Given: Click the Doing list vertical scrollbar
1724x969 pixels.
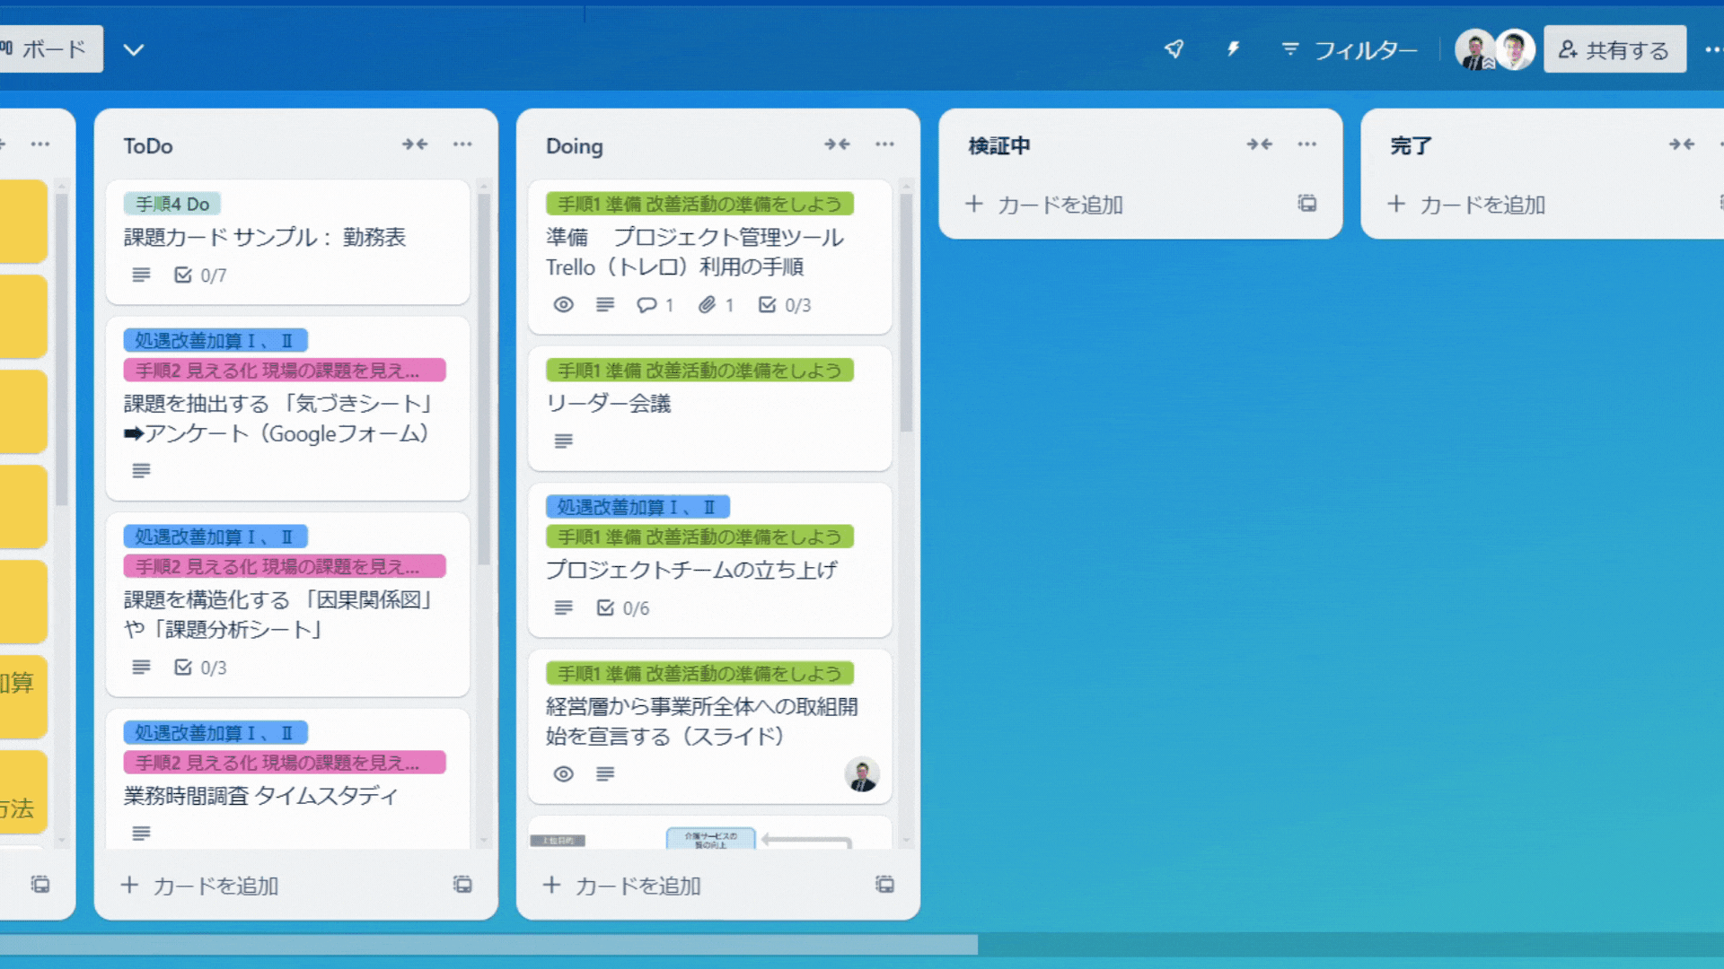Looking at the screenshot, I should coord(906,312).
